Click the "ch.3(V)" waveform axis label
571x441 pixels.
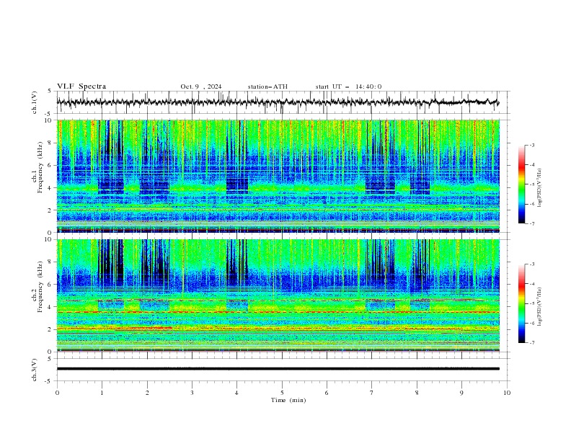coord(35,370)
